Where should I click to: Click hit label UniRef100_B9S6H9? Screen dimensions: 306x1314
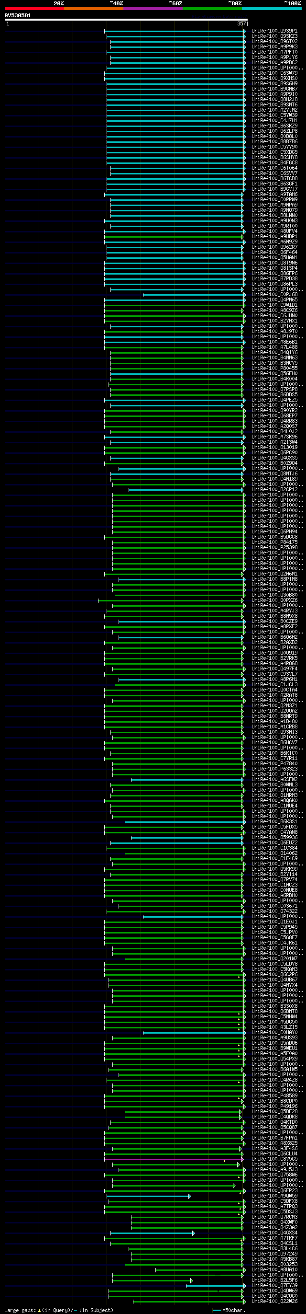(x=274, y=84)
